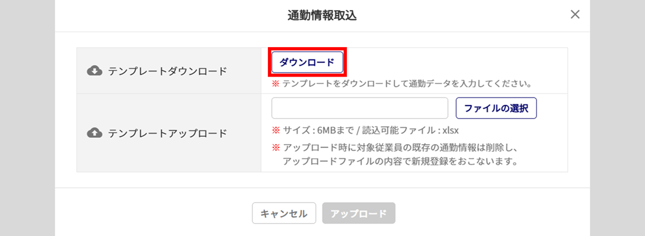Click grey backdrop right of dialog
The width and height of the screenshot is (645, 236).
coord(618,113)
